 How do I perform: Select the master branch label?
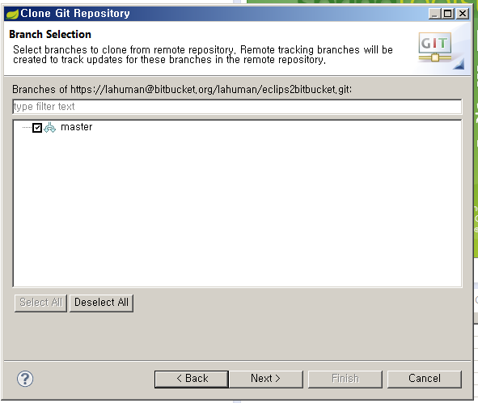pos(77,127)
